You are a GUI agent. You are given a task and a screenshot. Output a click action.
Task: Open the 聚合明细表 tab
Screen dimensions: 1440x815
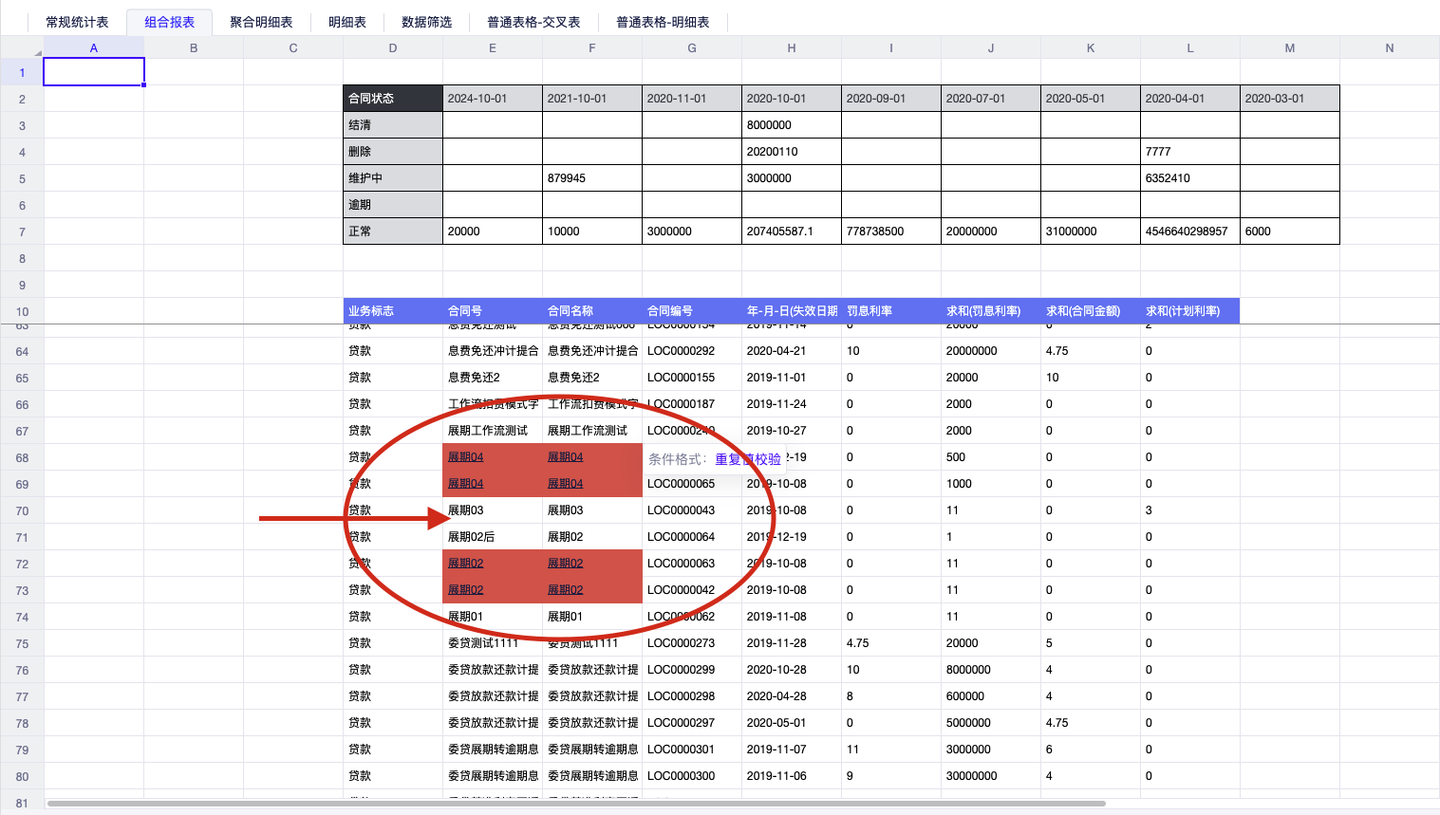[x=261, y=22]
